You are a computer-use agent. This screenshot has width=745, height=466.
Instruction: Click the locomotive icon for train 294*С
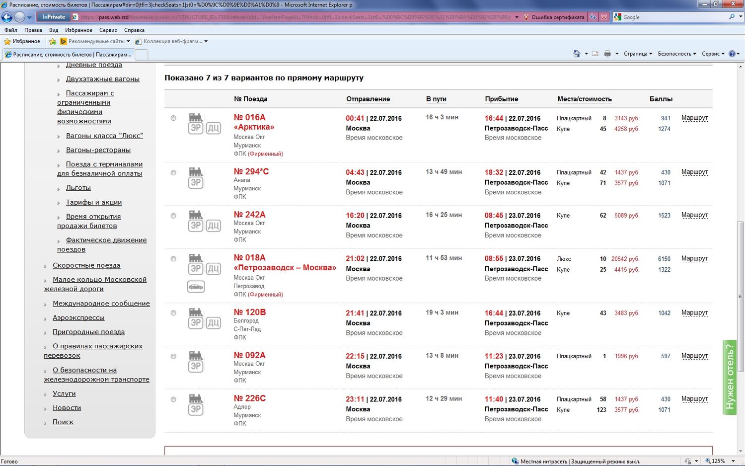click(196, 172)
